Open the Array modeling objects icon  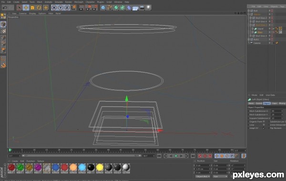coord(123,8)
